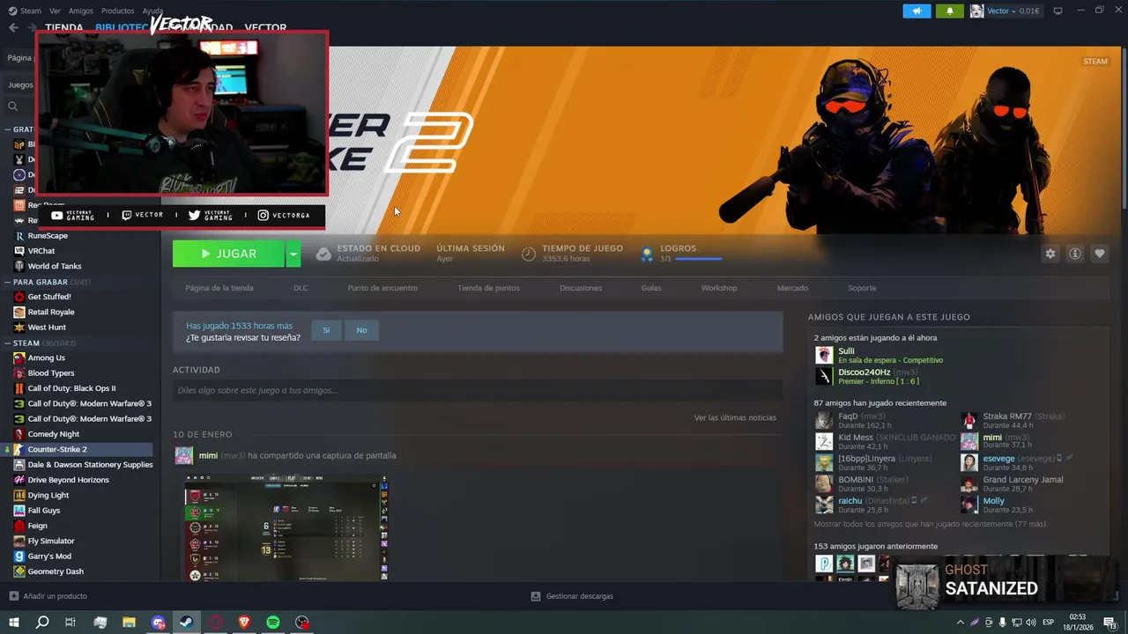Open the Mercado tab
Screen dimensions: 1128x634
792,288
